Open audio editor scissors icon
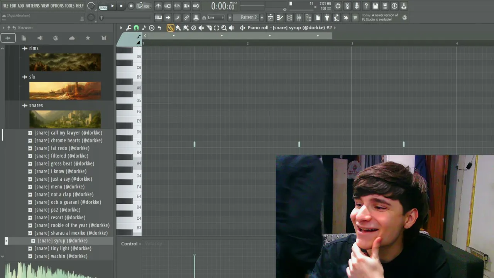Screen dimensions: 494x278 [x=347, y=6]
